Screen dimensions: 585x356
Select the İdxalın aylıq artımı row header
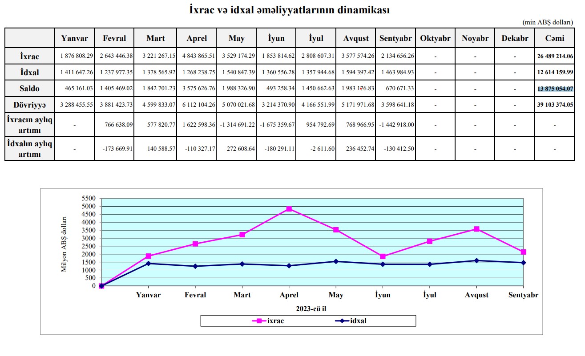click(x=30, y=149)
